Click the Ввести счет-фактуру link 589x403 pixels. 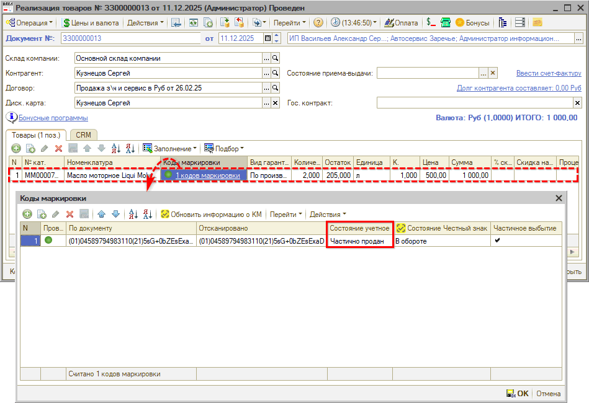(x=548, y=73)
